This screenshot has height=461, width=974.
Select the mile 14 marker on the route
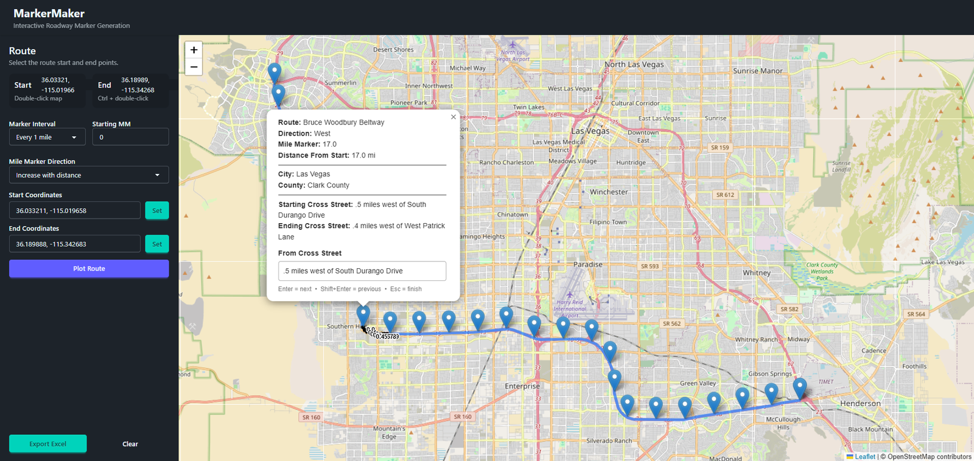(x=449, y=322)
